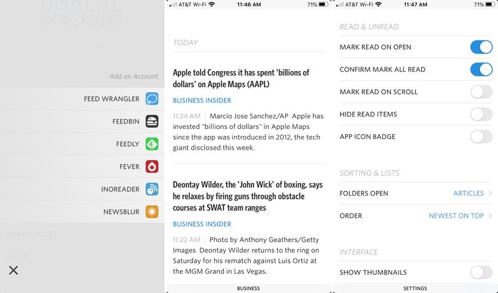
Task: Tap Business Insider under Apple Maps article
Action: 202,100
